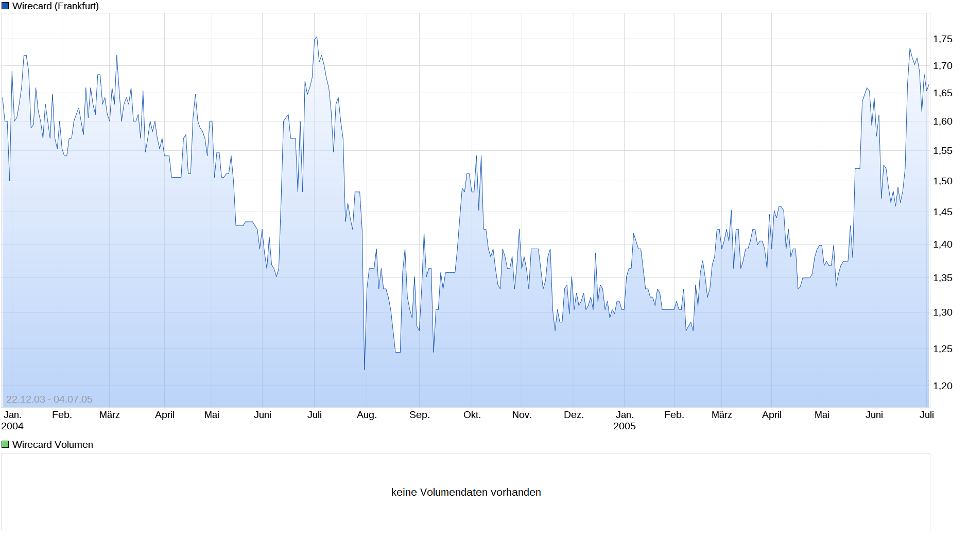Select the "Sep." month label
The image size is (968, 540).
tap(419, 415)
